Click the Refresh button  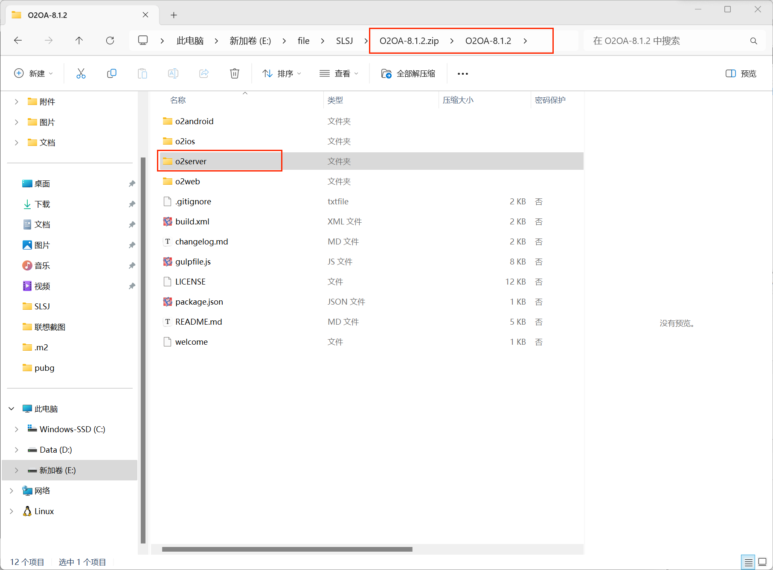click(x=110, y=41)
